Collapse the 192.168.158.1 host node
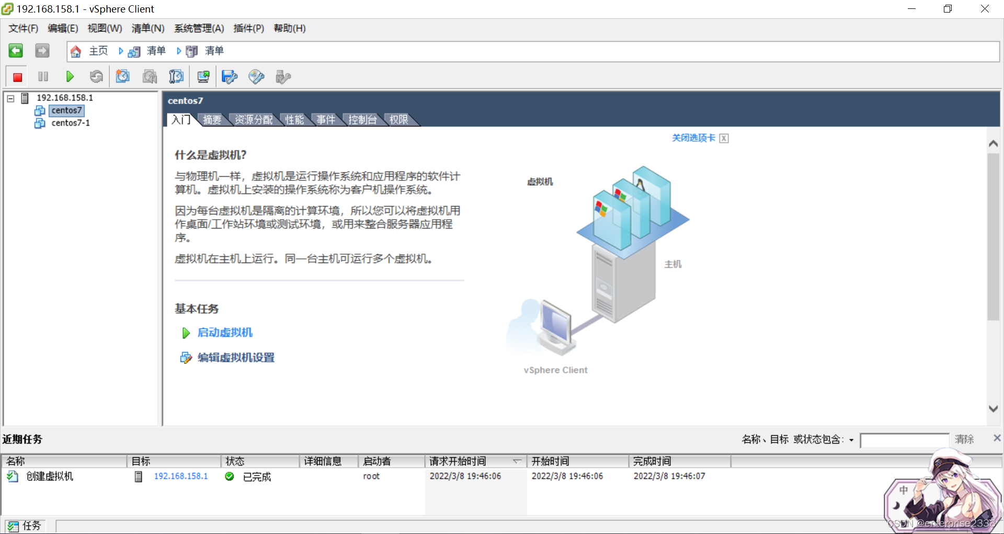This screenshot has height=534, width=1004. [10, 98]
